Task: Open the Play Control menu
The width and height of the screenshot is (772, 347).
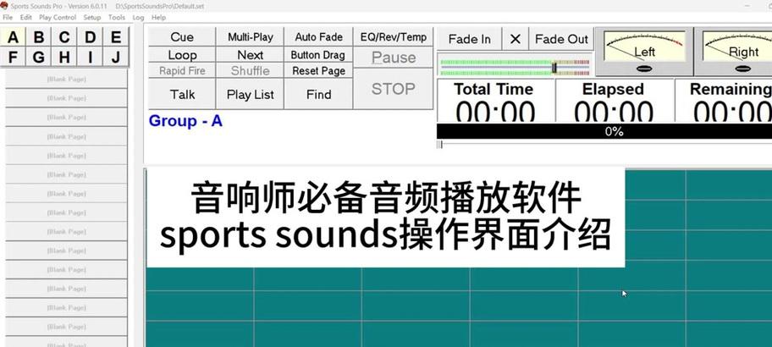Action: [x=58, y=17]
